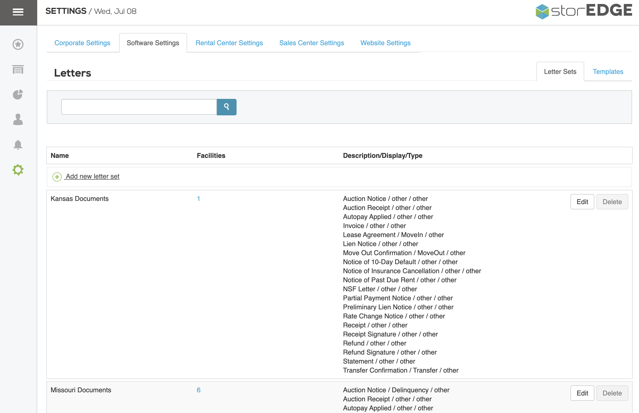Navigate to reports panel icon
The width and height of the screenshot is (639, 413).
[19, 95]
